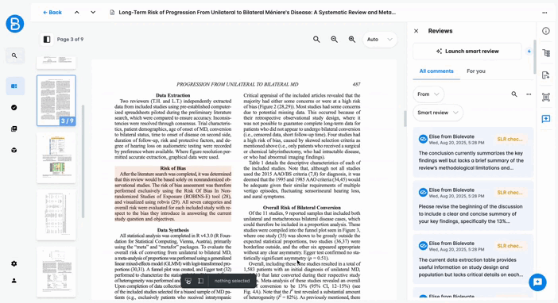The width and height of the screenshot is (558, 303).
Task: Zoom out of the PDF page
Action: [334, 40]
